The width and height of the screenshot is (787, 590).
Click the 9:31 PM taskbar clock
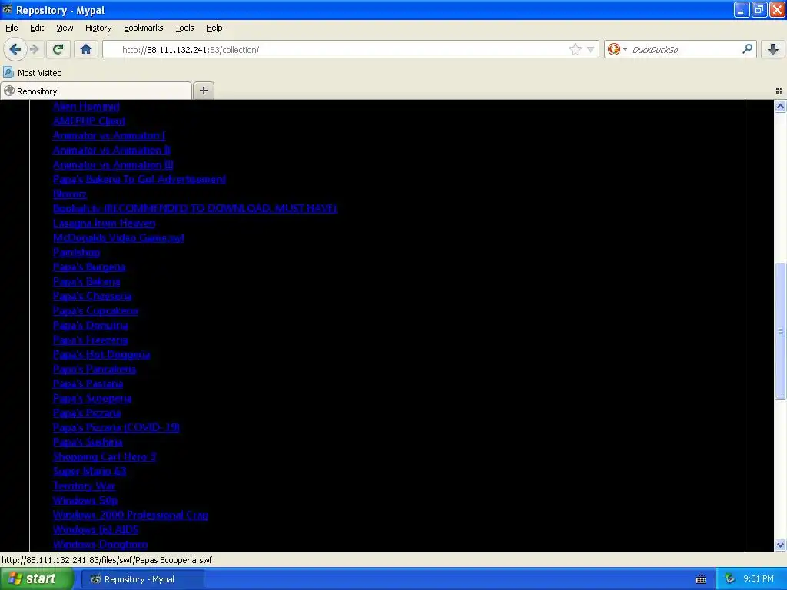[759, 578]
